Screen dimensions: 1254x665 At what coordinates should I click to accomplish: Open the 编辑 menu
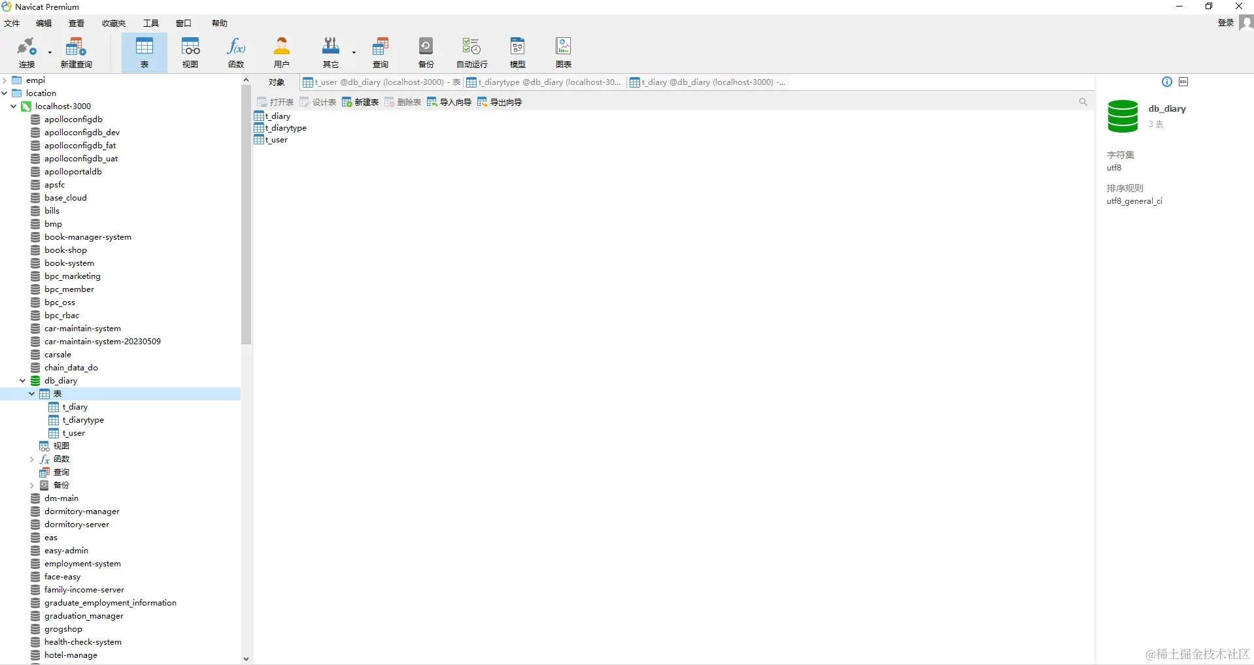coord(44,23)
